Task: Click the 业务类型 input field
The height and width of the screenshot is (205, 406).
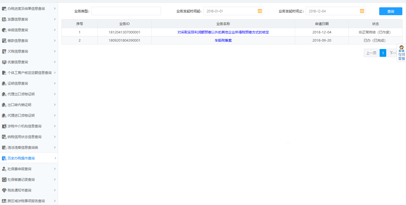Action: click(126, 11)
